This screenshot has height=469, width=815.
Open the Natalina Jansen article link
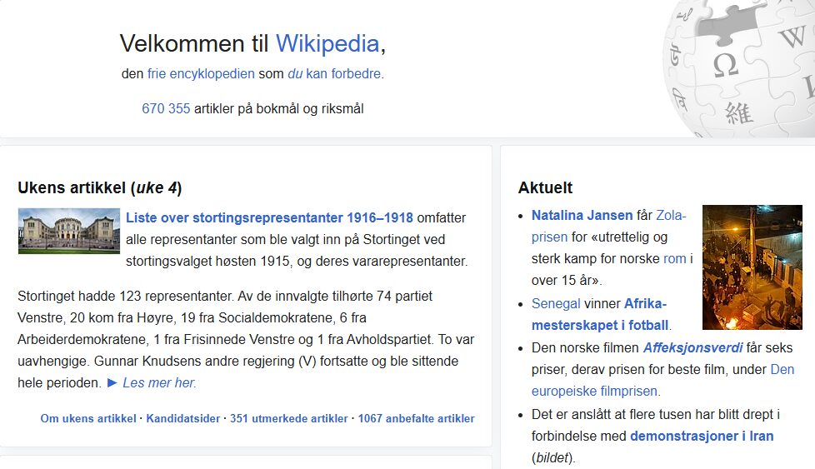582,215
